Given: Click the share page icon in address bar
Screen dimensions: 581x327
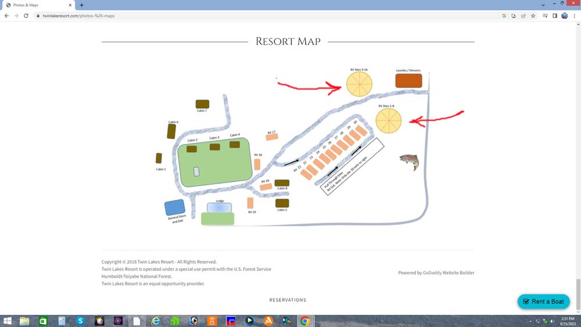Looking at the screenshot, I should click(x=523, y=16).
